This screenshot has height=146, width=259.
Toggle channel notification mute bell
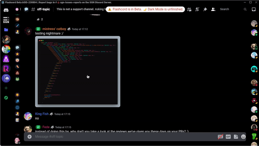click(x=197, y=9)
